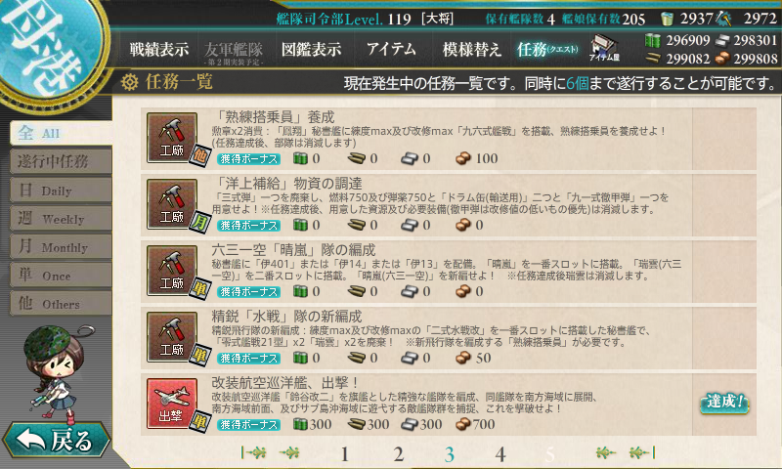Click the previous page leaf arrow
This screenshot has width=782, height=469.
pos(289,452)
